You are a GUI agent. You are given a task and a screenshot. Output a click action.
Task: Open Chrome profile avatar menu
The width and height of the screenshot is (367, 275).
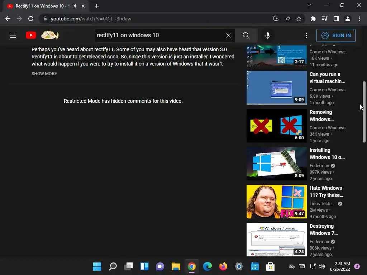pyautogui.click(x=348, y=19)
